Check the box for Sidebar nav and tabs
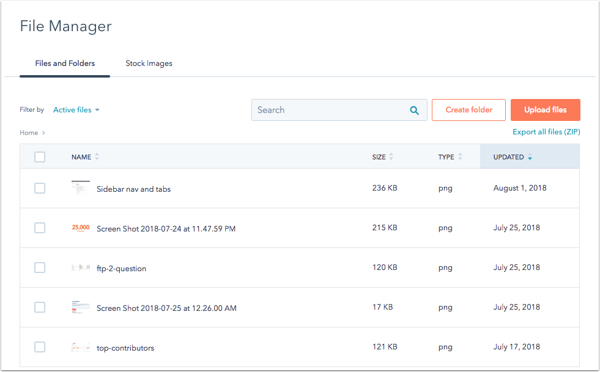The width and height of the screenshot is (600, 372). tap(40, 188)
